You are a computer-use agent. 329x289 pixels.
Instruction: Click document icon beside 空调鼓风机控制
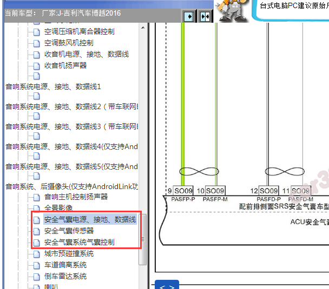[36, 43]
